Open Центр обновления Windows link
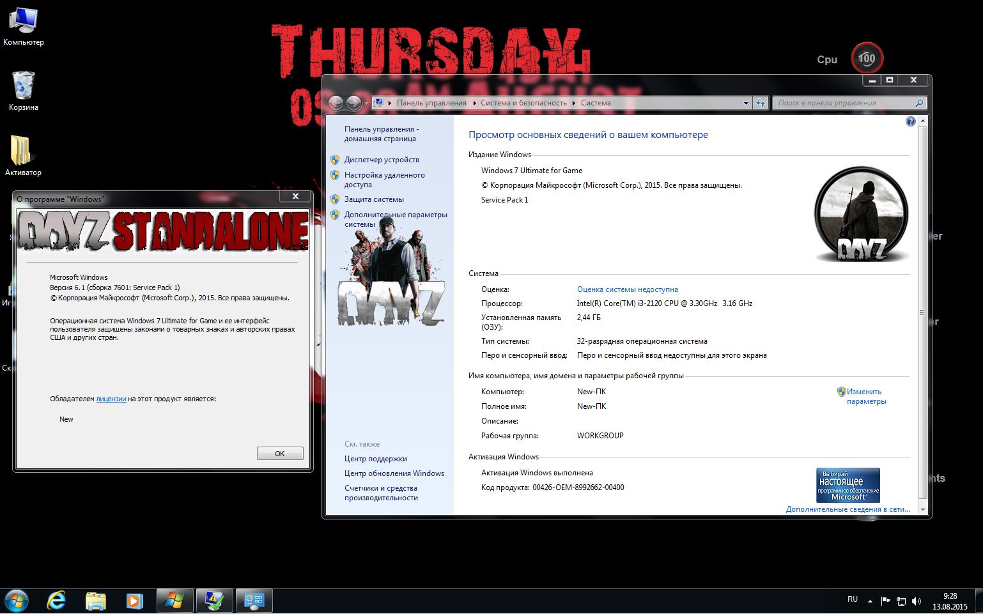Image resolution: width=983 pixels, height=614 pixels. [394, 473]
